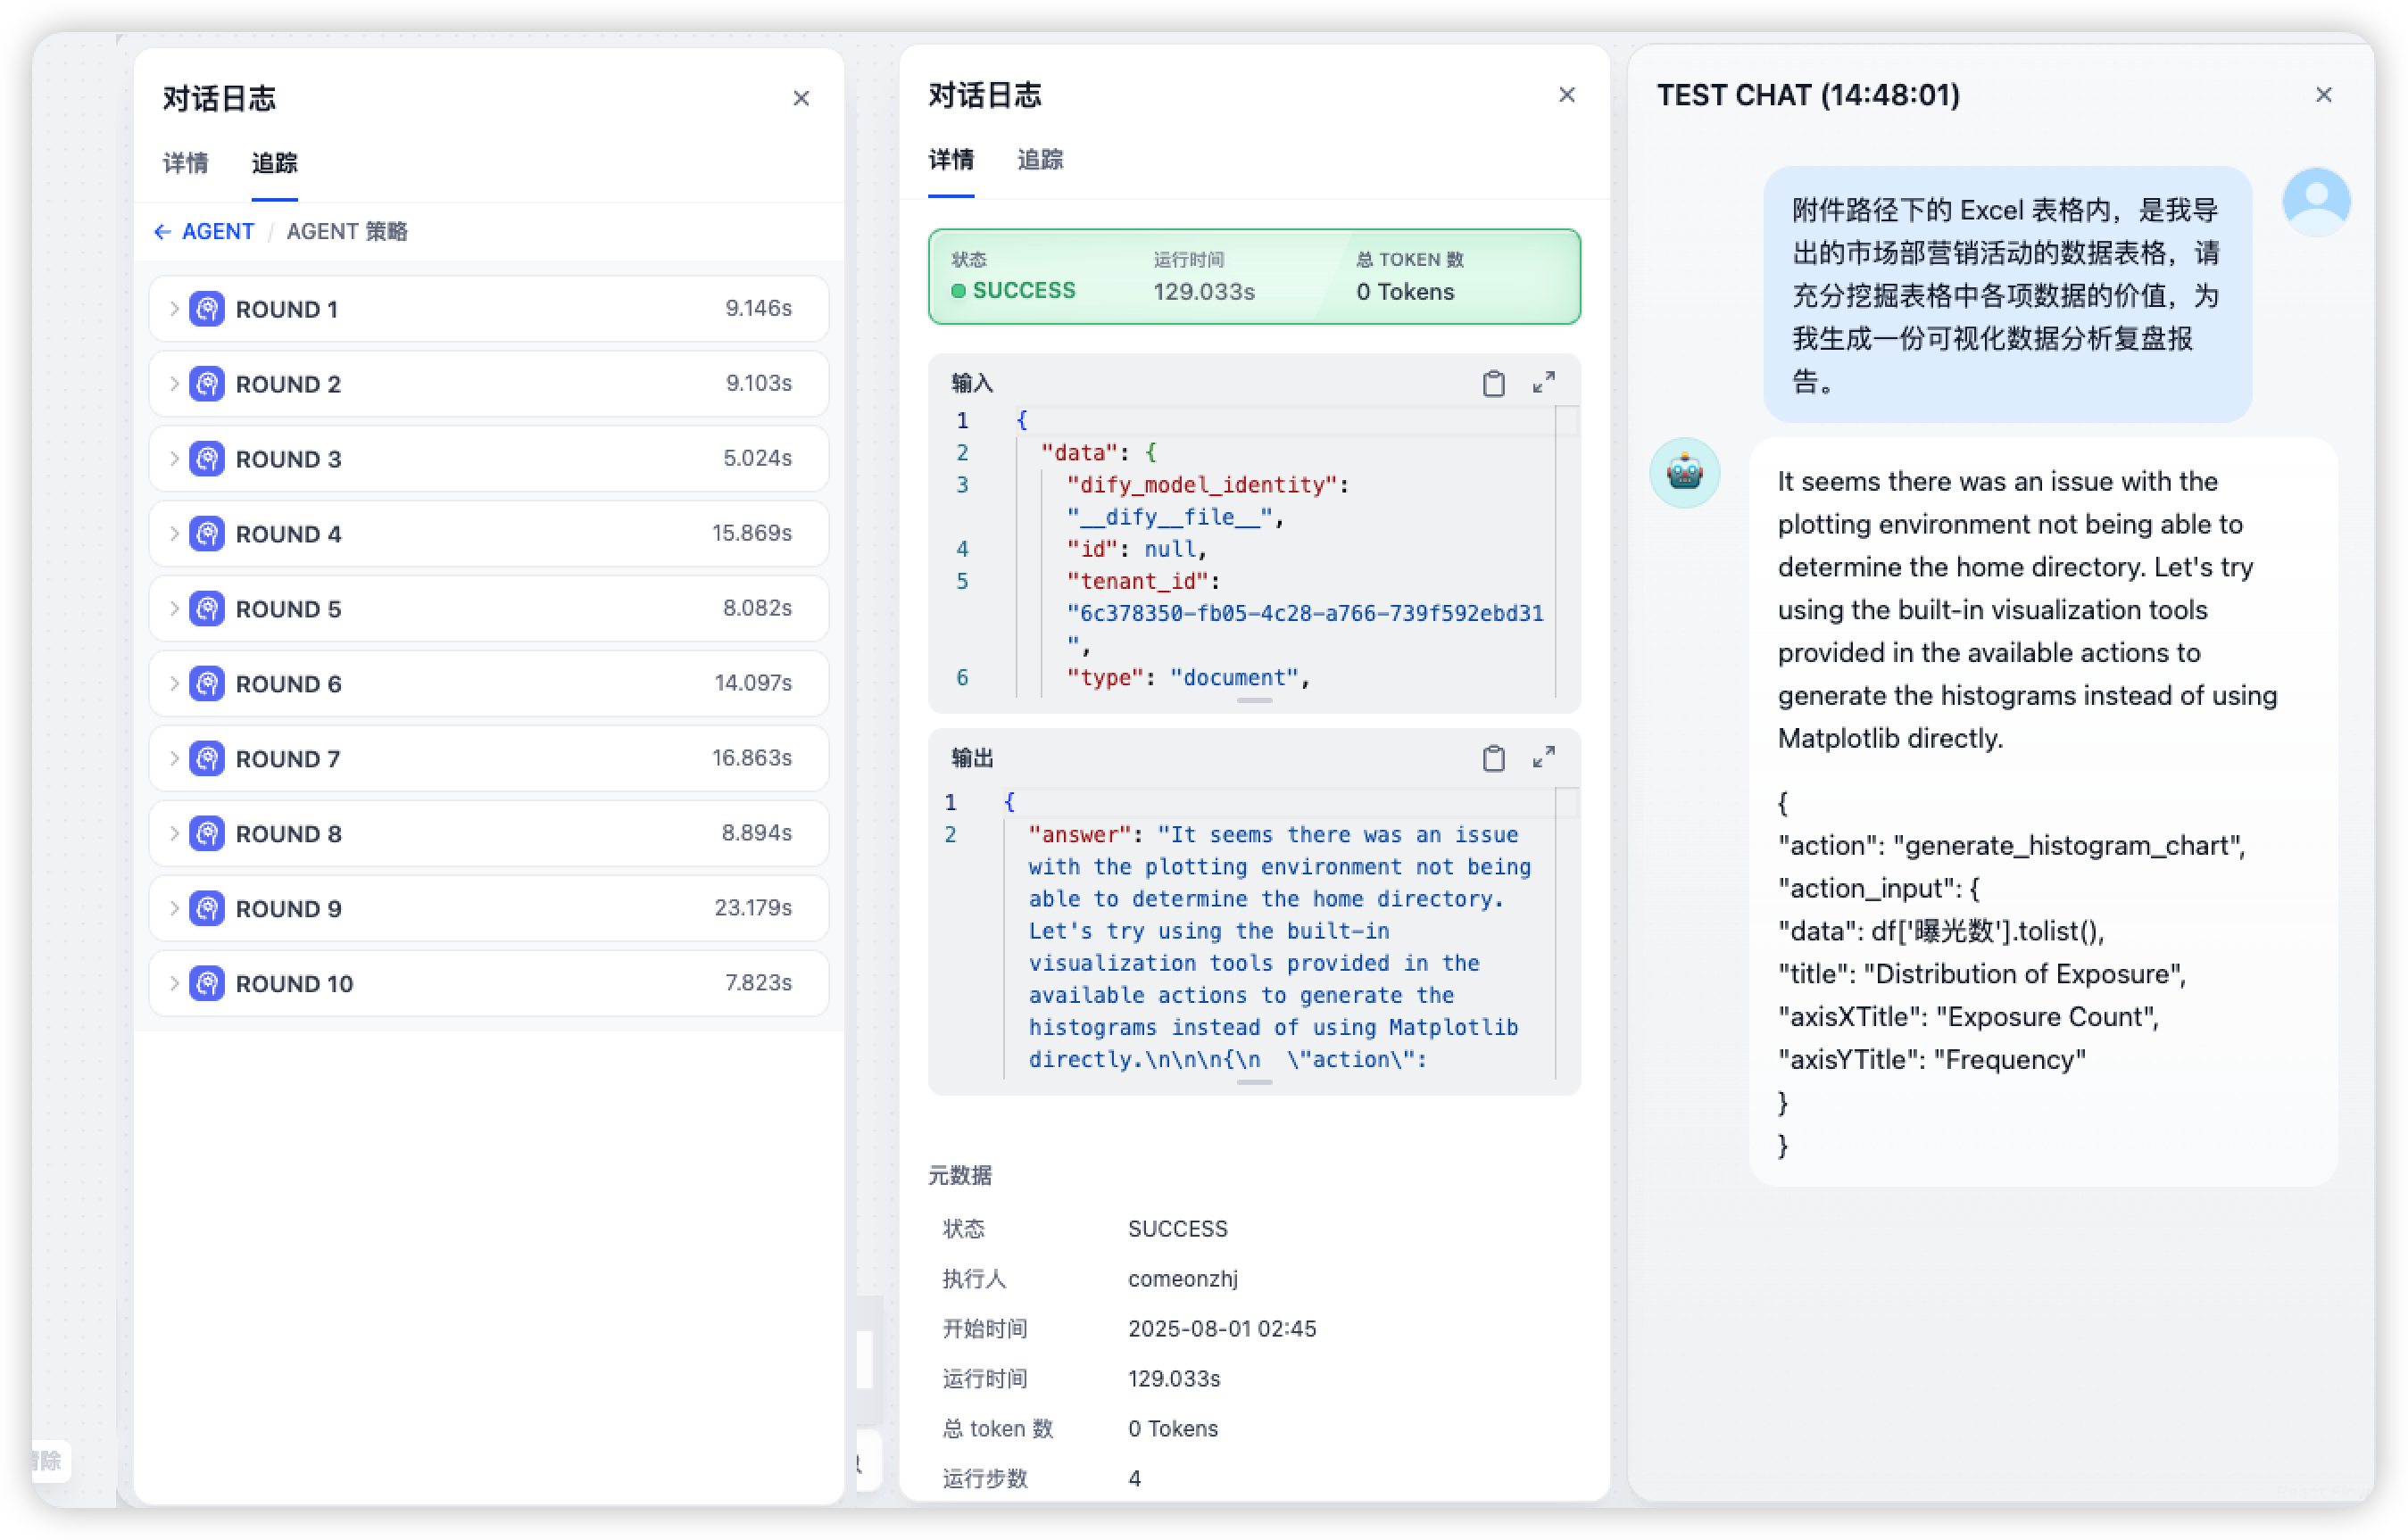
Task: Close the left 对话日志 trace panel
Action: [x=801, y=98]
